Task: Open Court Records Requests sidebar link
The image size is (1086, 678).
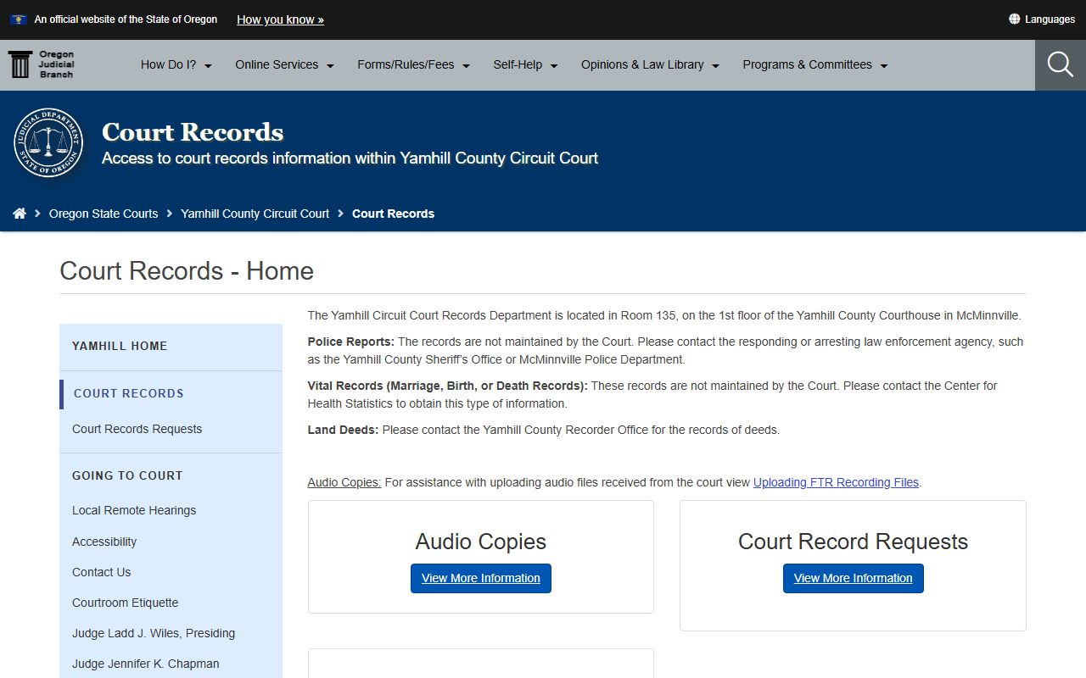Action: point(137,429)
